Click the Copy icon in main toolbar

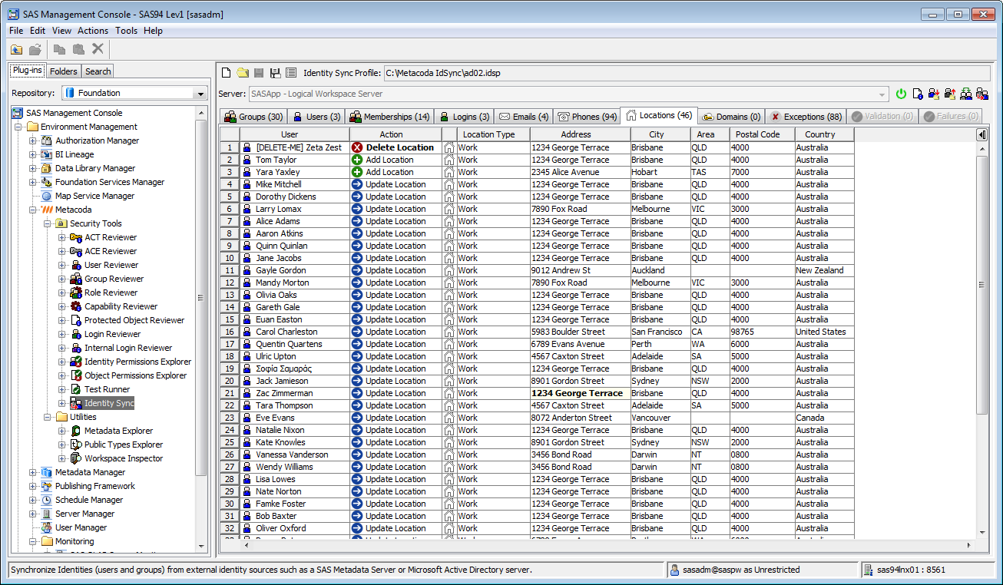pyautogui.click(x=59, y=49)
